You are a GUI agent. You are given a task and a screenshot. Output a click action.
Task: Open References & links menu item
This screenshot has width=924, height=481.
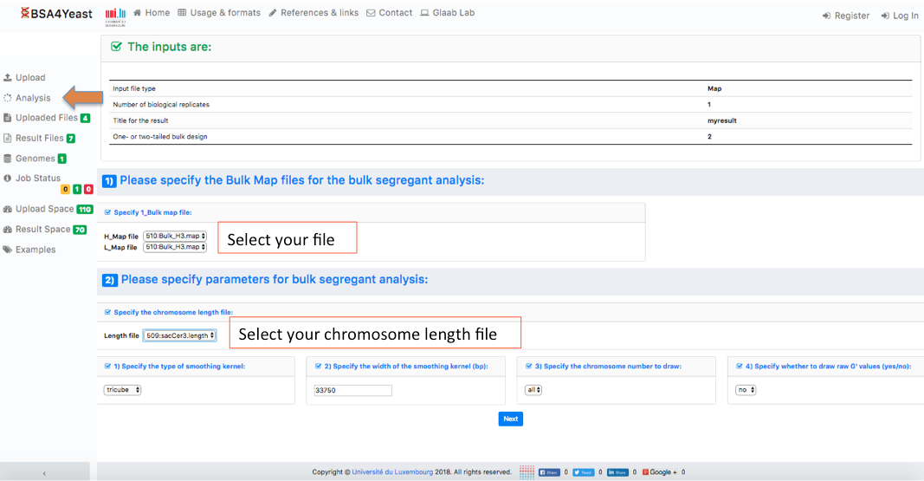coord(313,13)
